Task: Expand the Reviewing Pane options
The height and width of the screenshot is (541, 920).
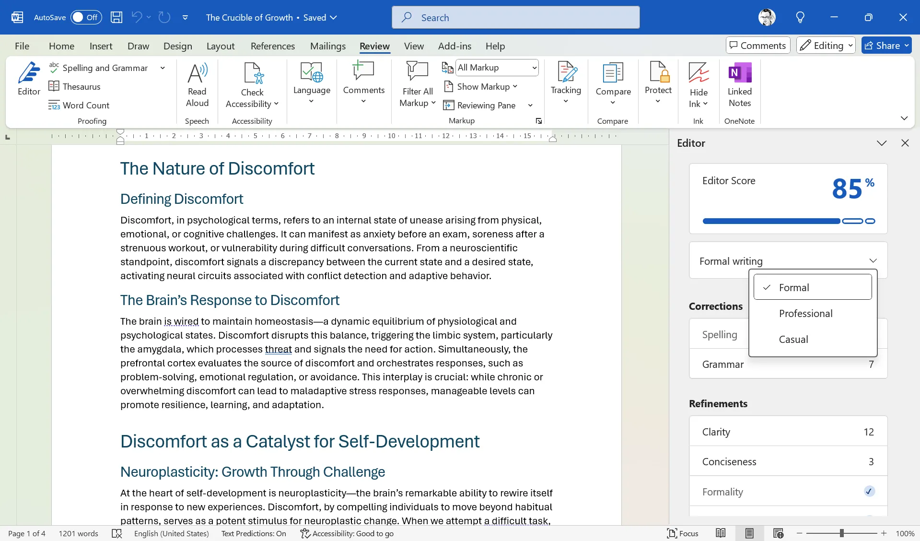Action: point(530,105)
